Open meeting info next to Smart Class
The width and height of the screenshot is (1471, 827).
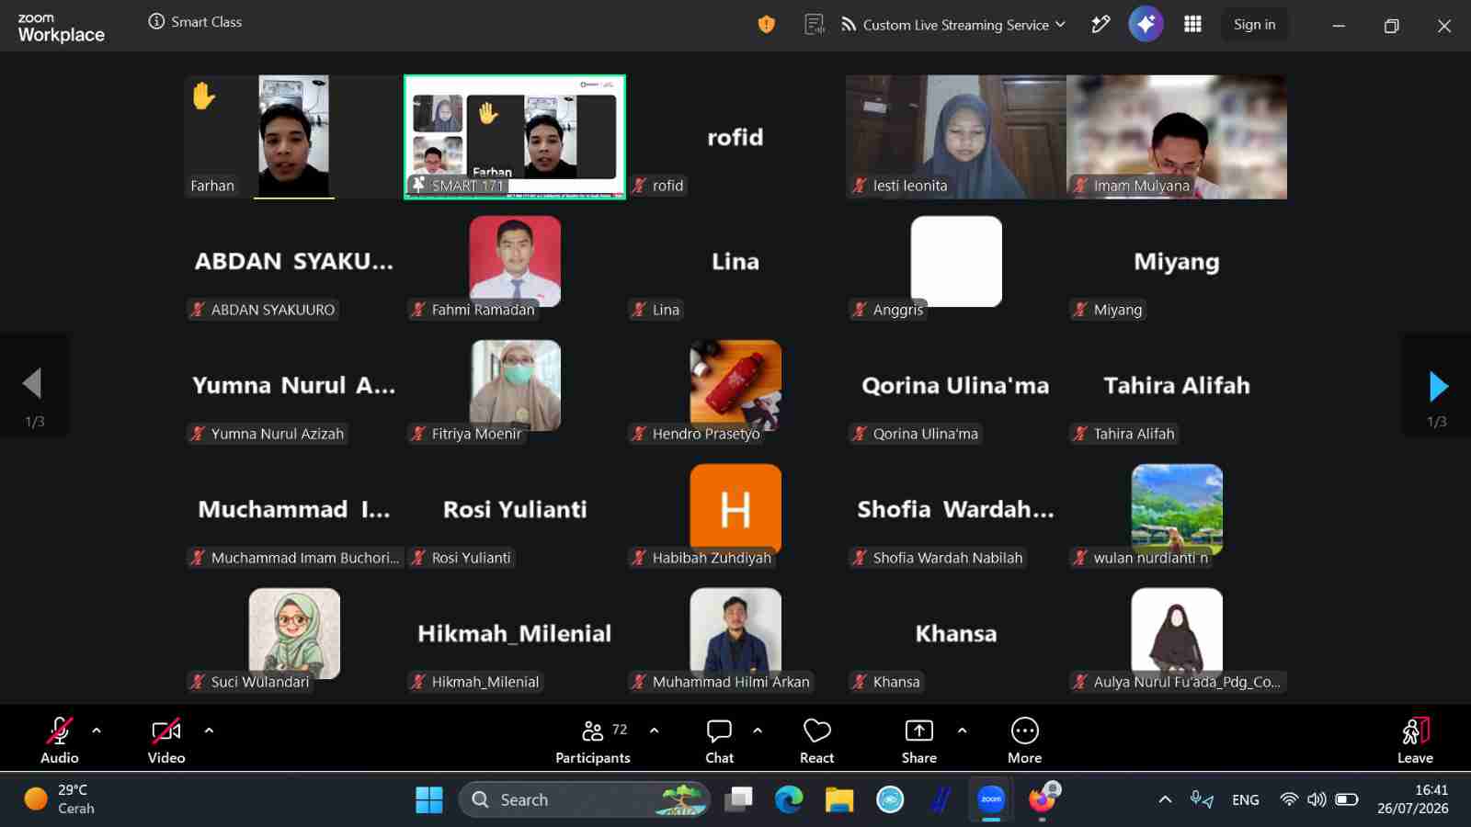[156, 21]
